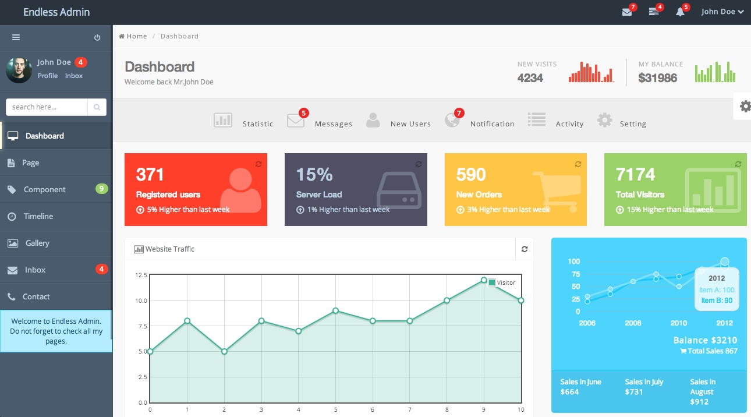Image resolution: width=751 pixels, height=417 pixels.
Task: Click the Endless Admin brand title
Action: (56, 12)
